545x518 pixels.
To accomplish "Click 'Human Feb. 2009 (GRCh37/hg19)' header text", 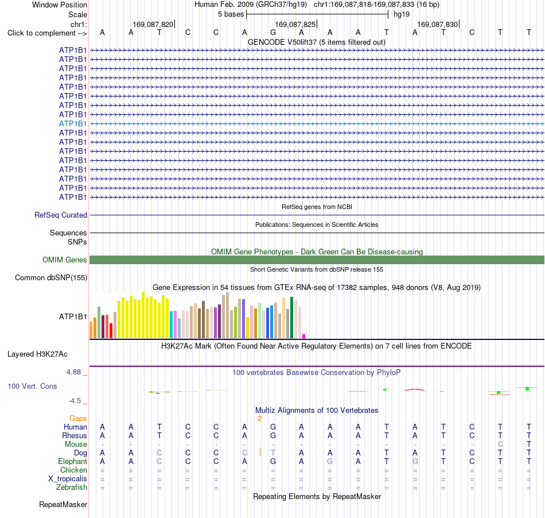I will click(251, 5).
